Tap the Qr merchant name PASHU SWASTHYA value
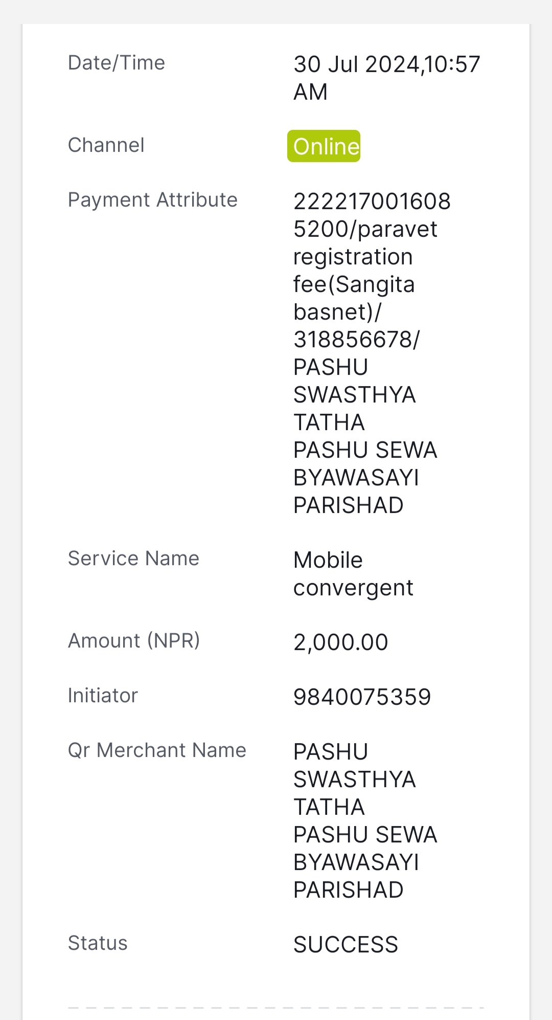 pos(365,821)
